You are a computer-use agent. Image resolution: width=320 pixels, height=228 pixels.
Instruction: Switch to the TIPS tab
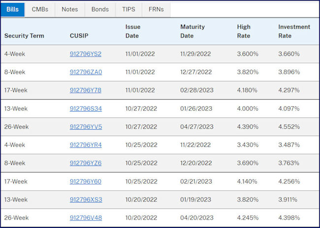click(x=128, y=9)
